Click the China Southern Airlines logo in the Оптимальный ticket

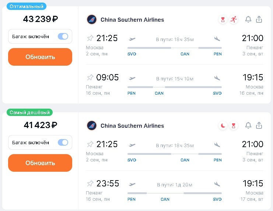91,19
